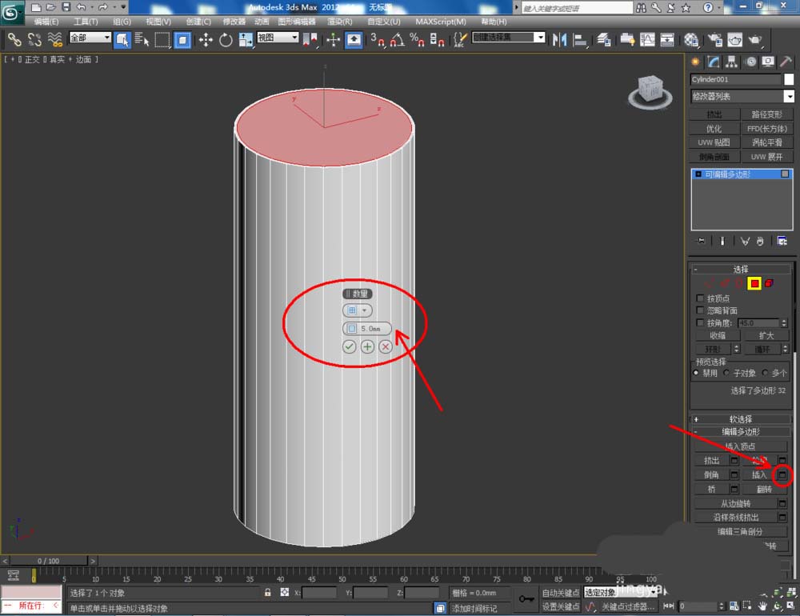Select the Move transform tool

206,39
